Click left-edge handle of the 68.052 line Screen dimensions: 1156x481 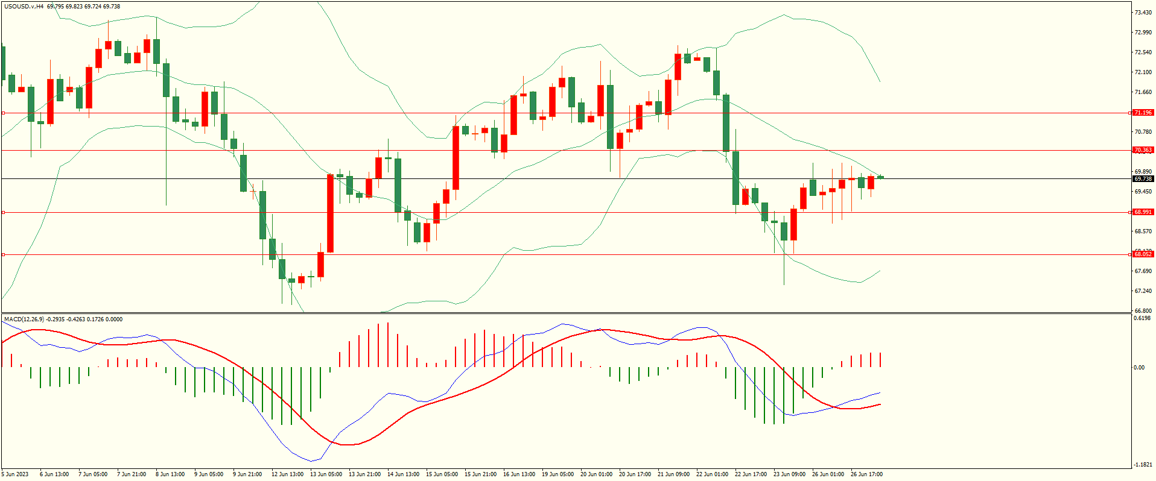3,254
